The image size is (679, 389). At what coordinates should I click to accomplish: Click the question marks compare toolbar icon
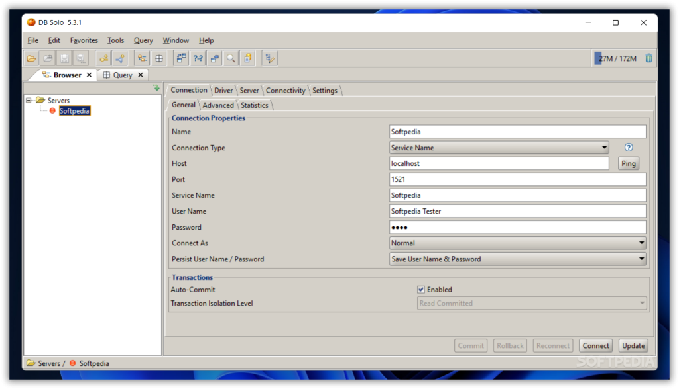click(198, 58)
